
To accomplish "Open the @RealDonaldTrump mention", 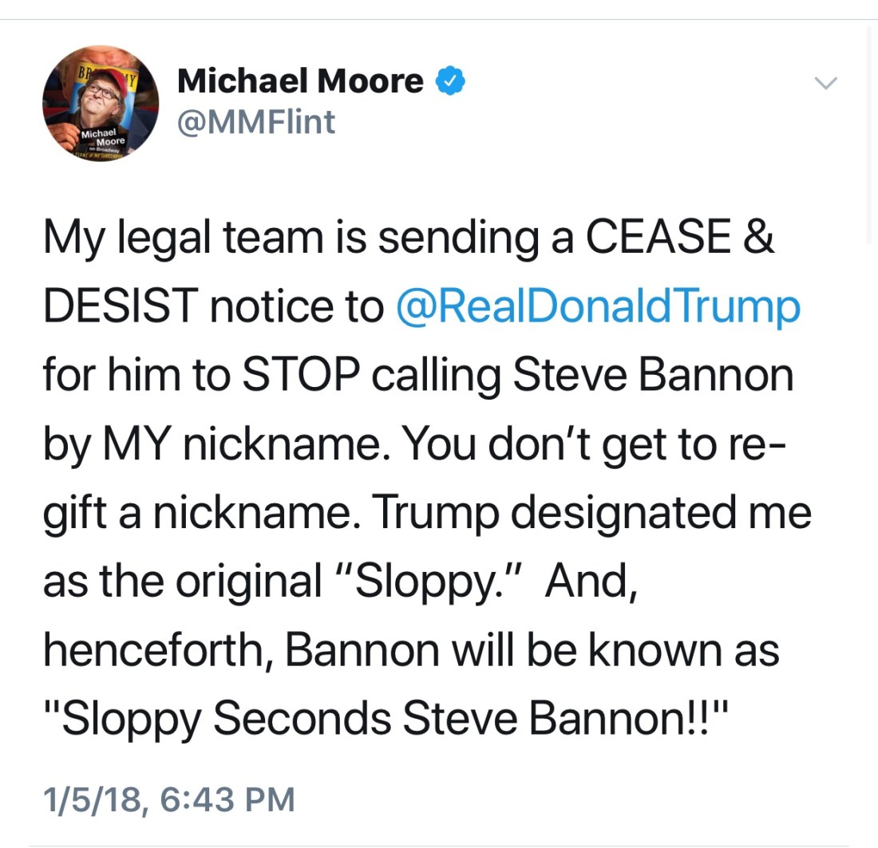I will pyautogui.click(x=597, y=307).
